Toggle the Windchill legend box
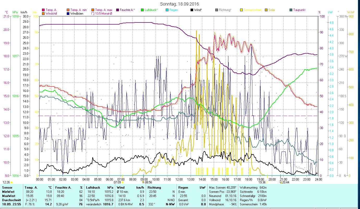Viewport: 360px width, 209px height. pyautogui.click(x=44, y=14)
